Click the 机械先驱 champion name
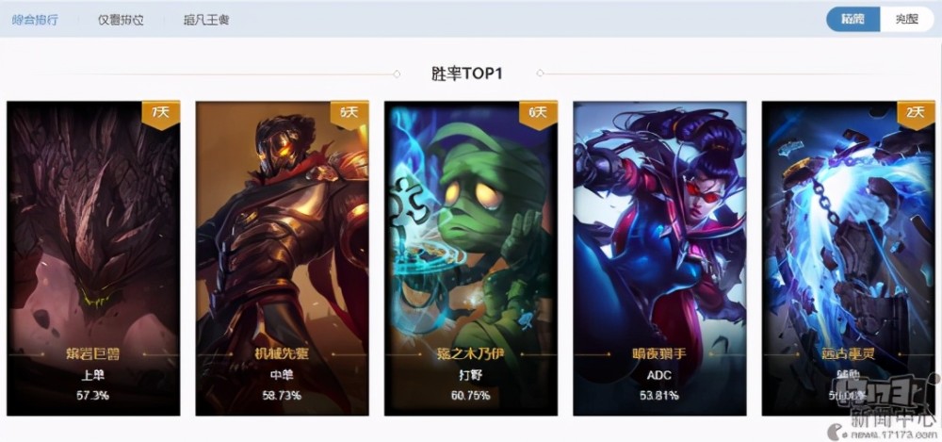942x442 pixels. (282, 354)
